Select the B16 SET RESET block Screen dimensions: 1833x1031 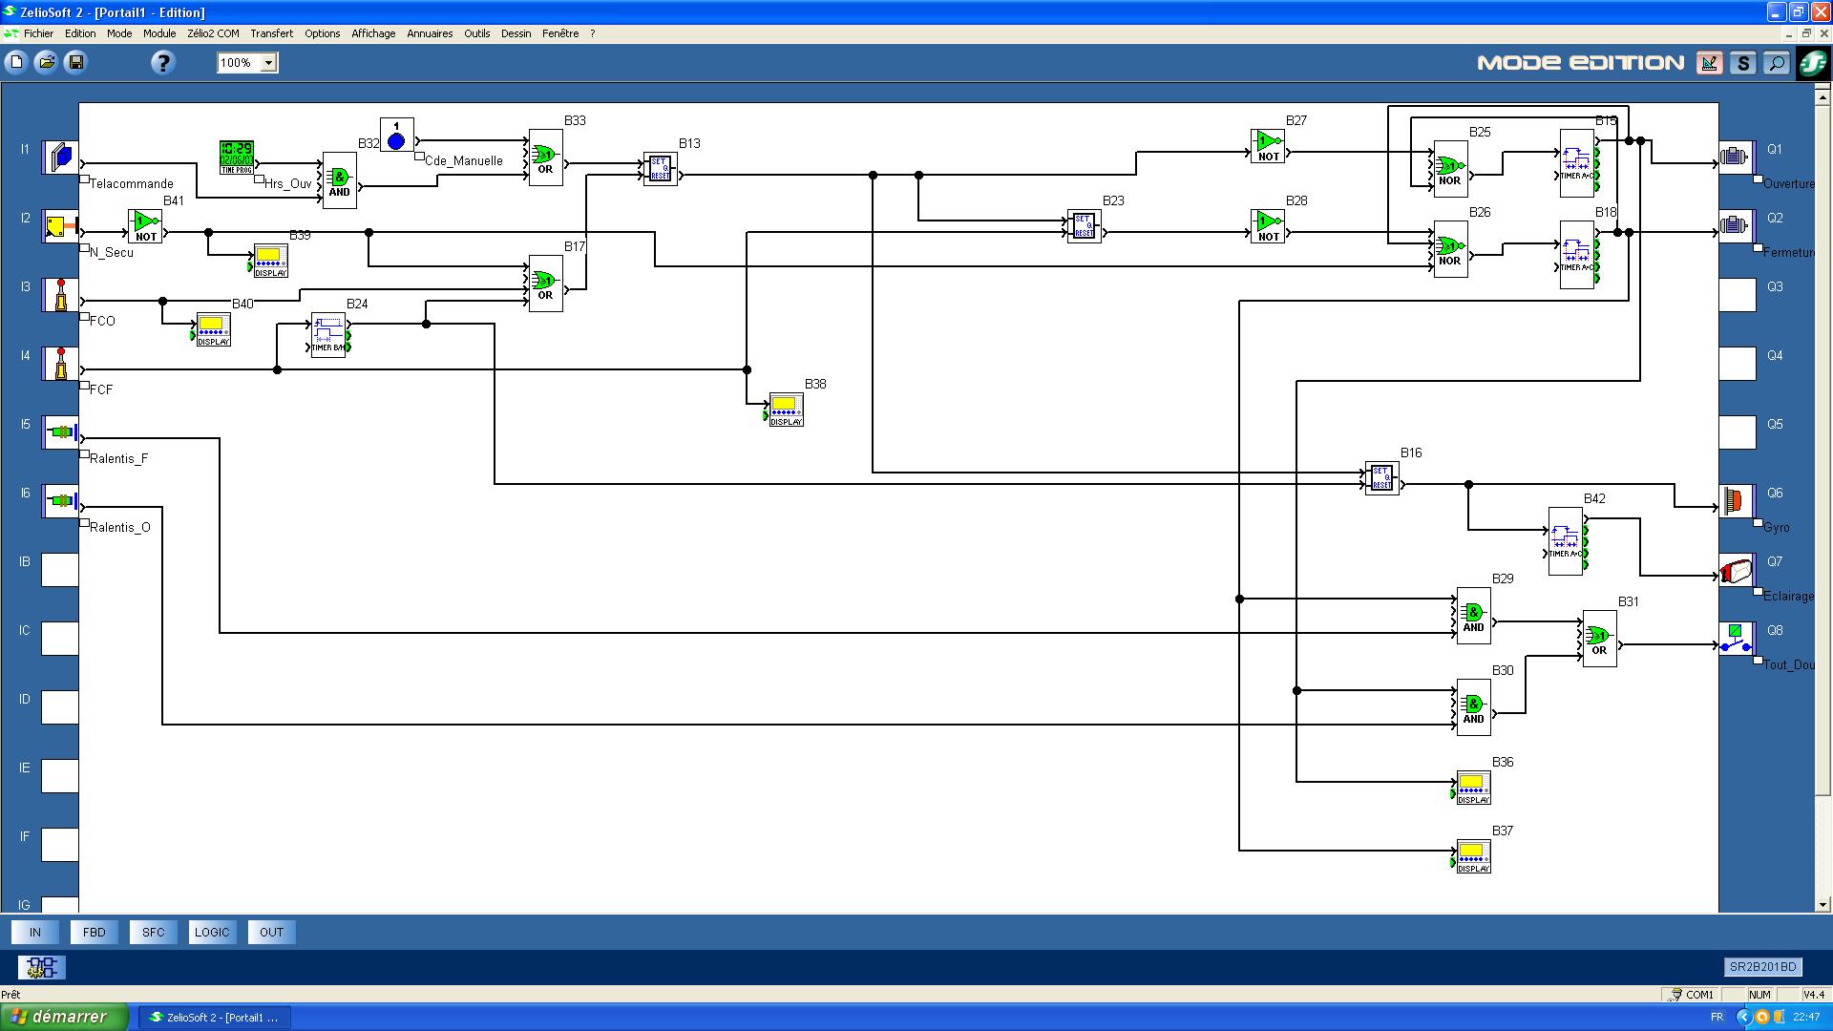click(1382, 478)
